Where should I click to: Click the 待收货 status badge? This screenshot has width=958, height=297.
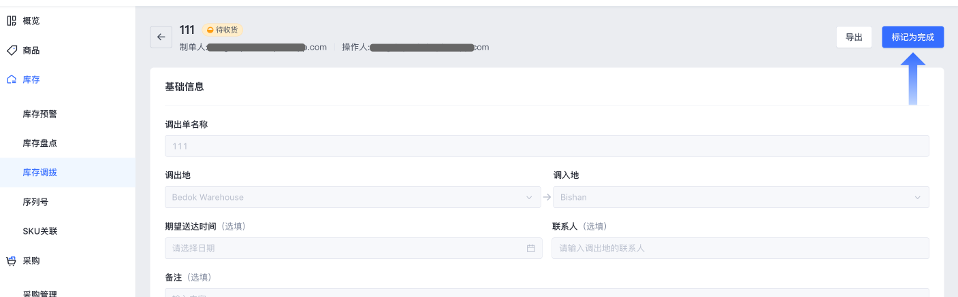[223, 30]
